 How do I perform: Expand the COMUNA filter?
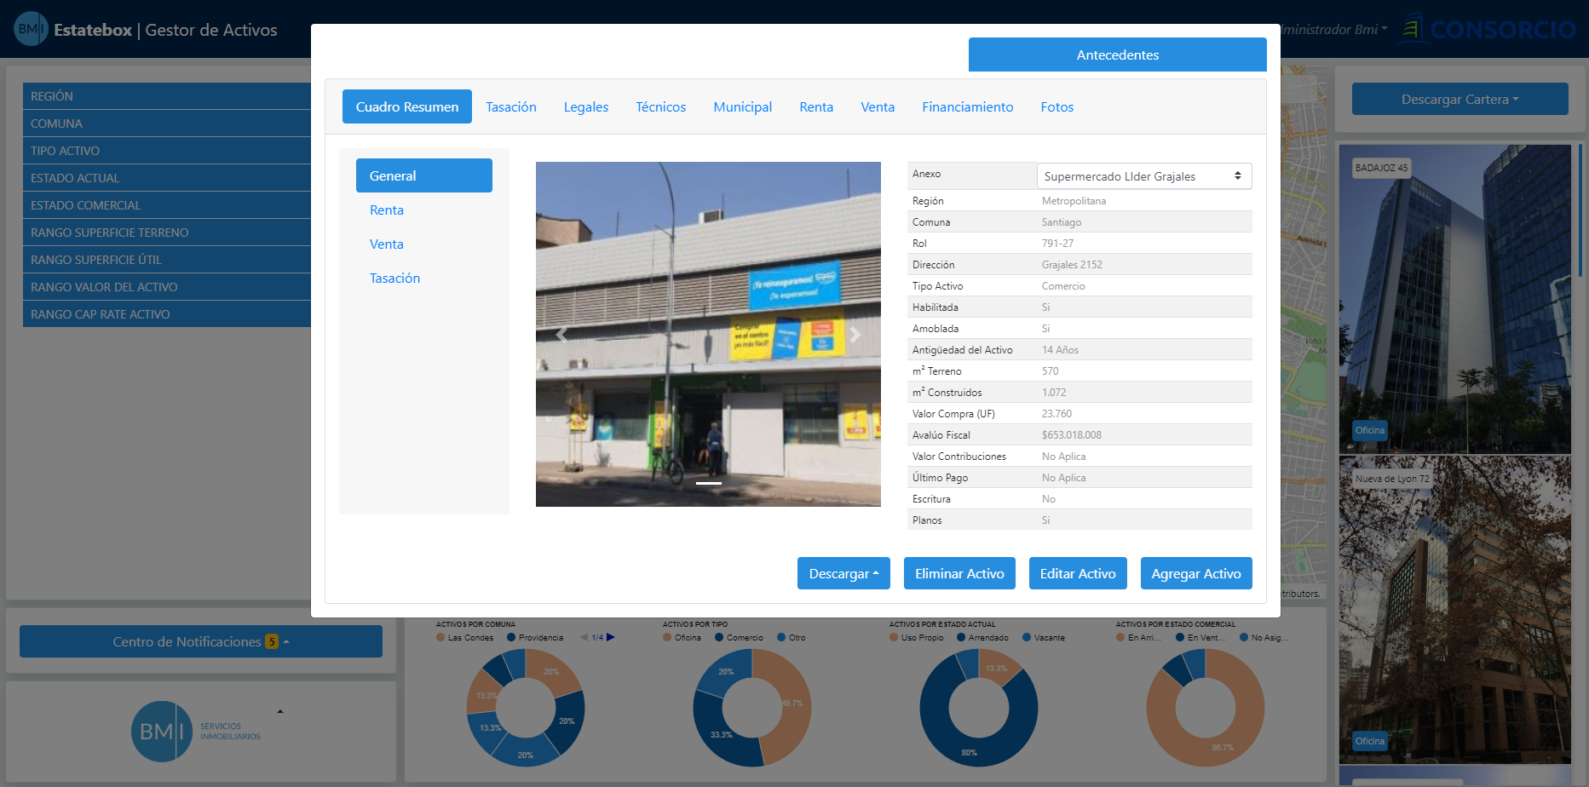pos(167,124)
